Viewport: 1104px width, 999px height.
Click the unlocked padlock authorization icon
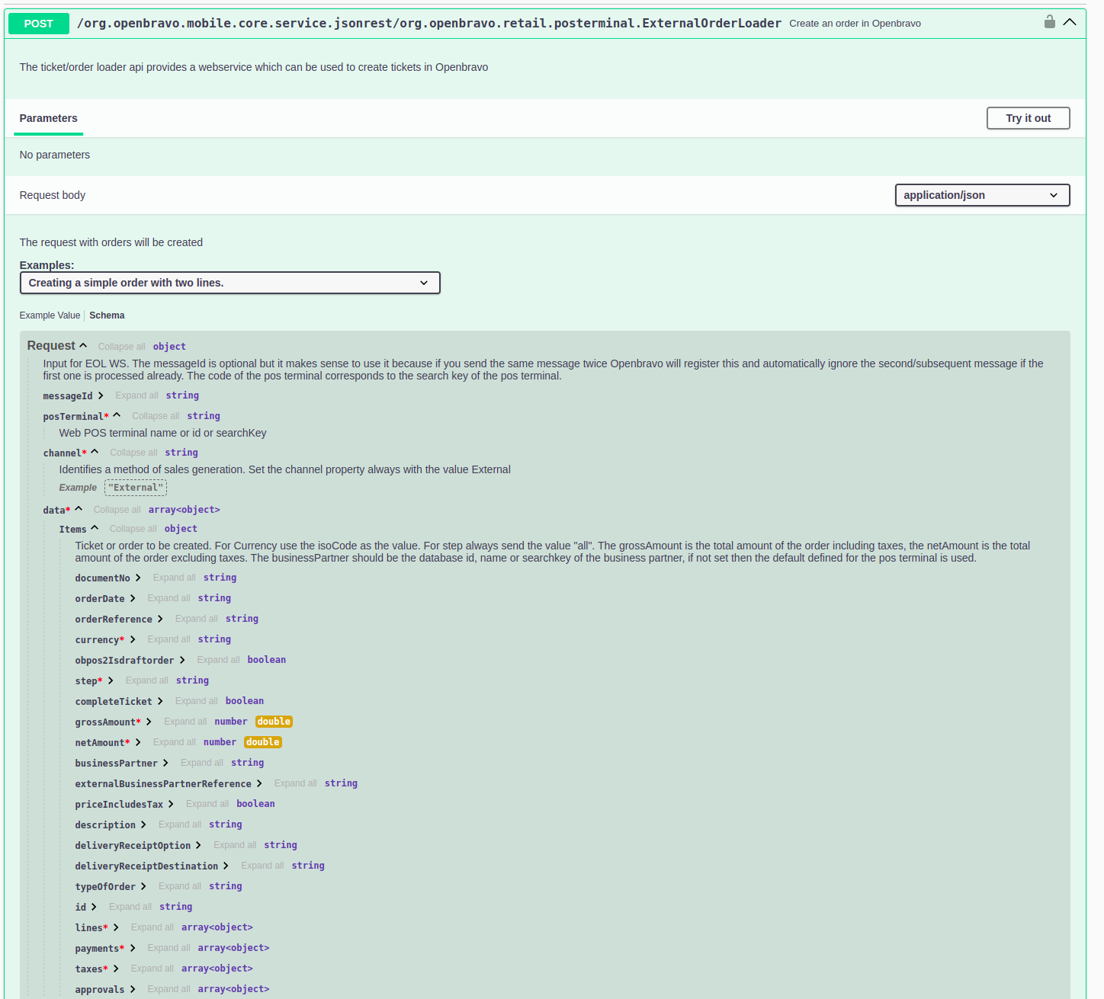pos(1049,22)
